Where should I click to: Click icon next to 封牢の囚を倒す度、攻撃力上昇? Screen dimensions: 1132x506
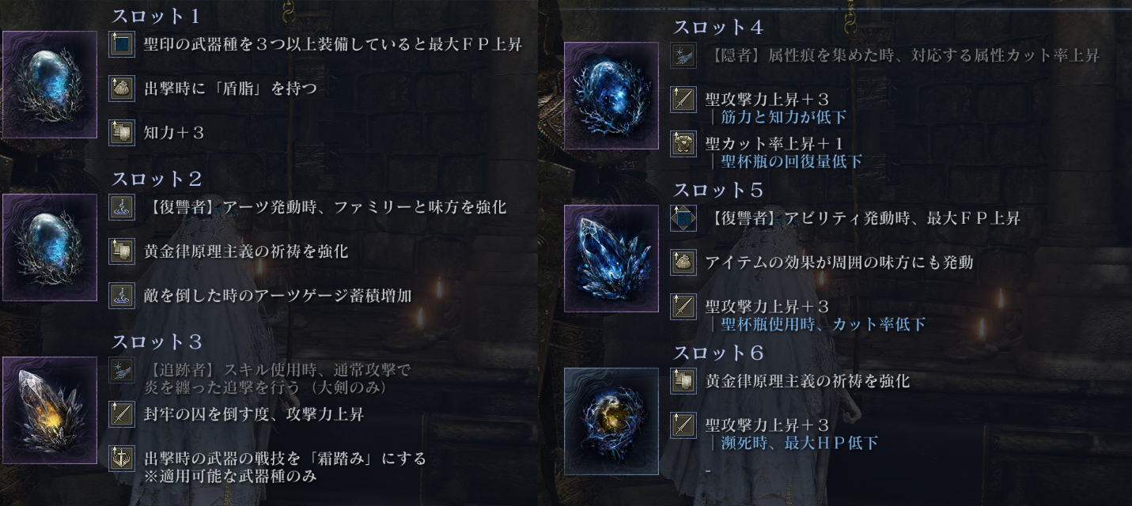coord(122,413)
